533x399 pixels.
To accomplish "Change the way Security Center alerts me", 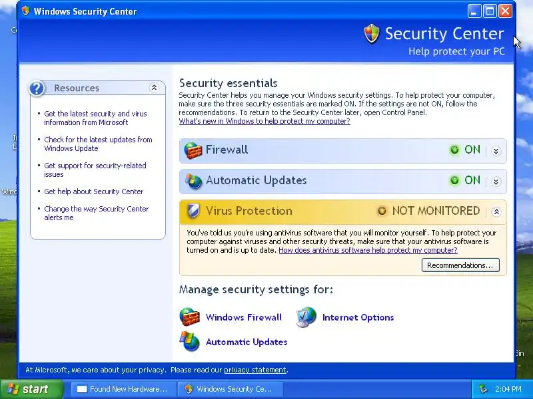I will click(x=97, y=213).
